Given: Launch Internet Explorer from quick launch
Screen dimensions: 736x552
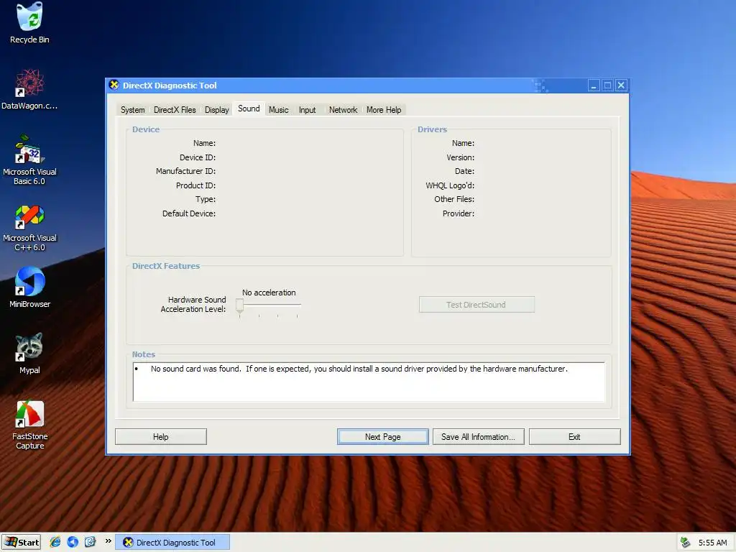Looking at the screenshot, I should pos(55,542).
